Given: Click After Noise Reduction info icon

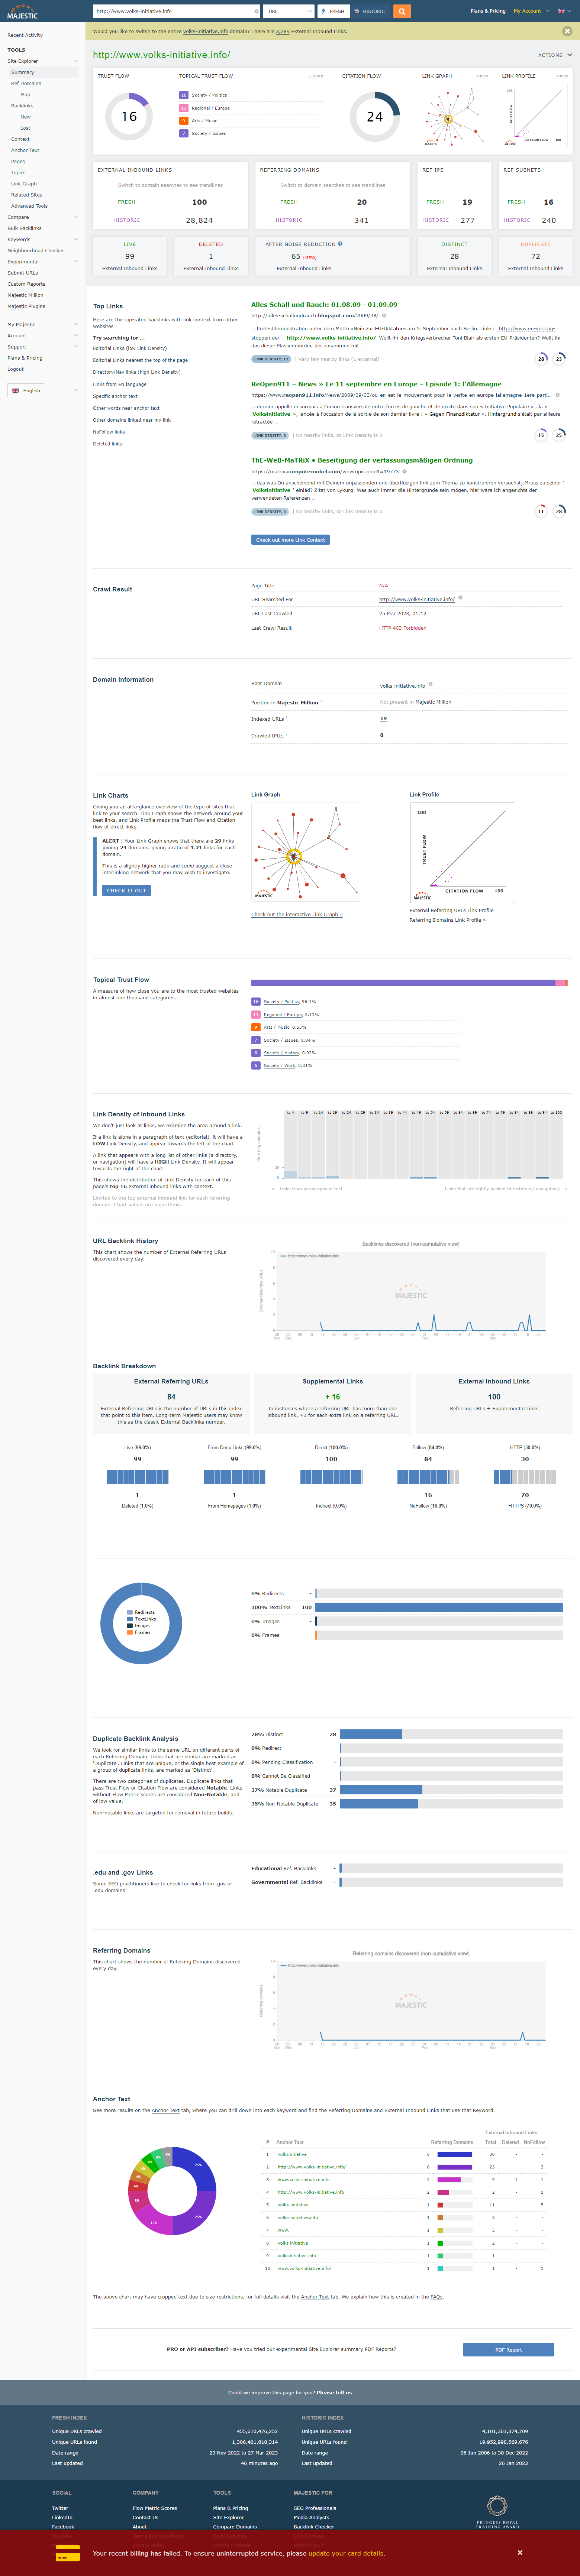Looking at the screenshot, I should [340, 243].
